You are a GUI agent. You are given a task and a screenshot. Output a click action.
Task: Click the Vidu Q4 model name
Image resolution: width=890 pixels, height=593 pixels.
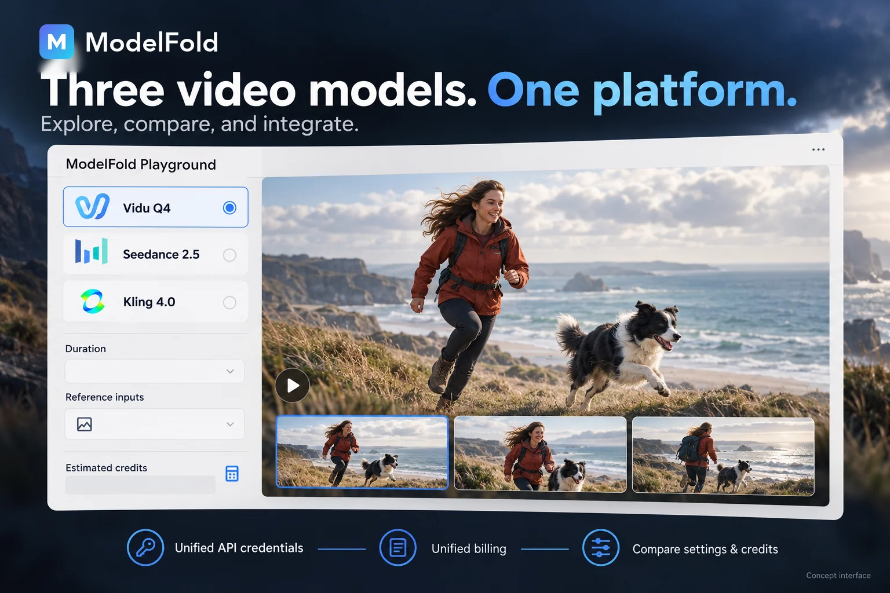pyautogui.click(x=147, y=208)
